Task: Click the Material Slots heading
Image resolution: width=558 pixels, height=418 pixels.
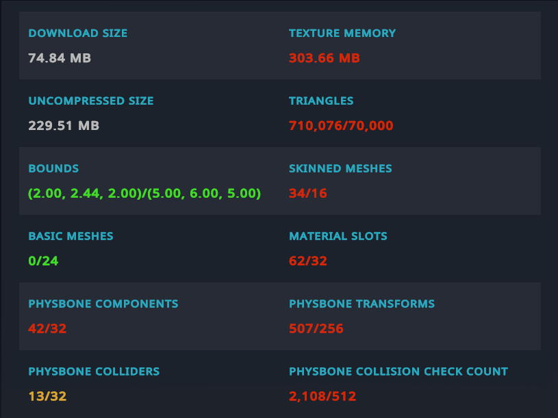Action: coord(338,236)
